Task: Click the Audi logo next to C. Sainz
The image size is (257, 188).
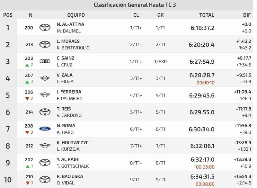Action: (x=45, y=61)
